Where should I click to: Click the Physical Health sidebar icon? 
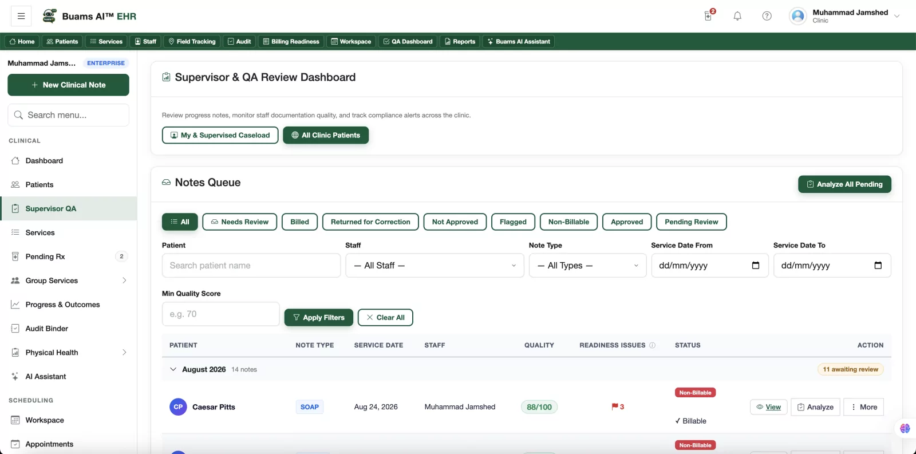(x=15, y=353)
